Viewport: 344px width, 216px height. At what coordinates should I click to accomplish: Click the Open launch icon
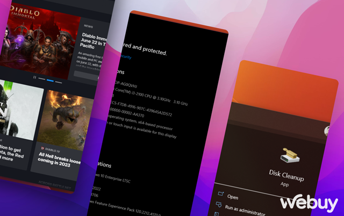220,195
